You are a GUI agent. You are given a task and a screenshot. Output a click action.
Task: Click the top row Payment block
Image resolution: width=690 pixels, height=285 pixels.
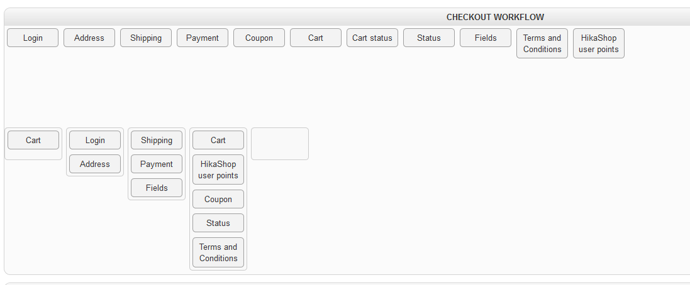tap(203, 38)
